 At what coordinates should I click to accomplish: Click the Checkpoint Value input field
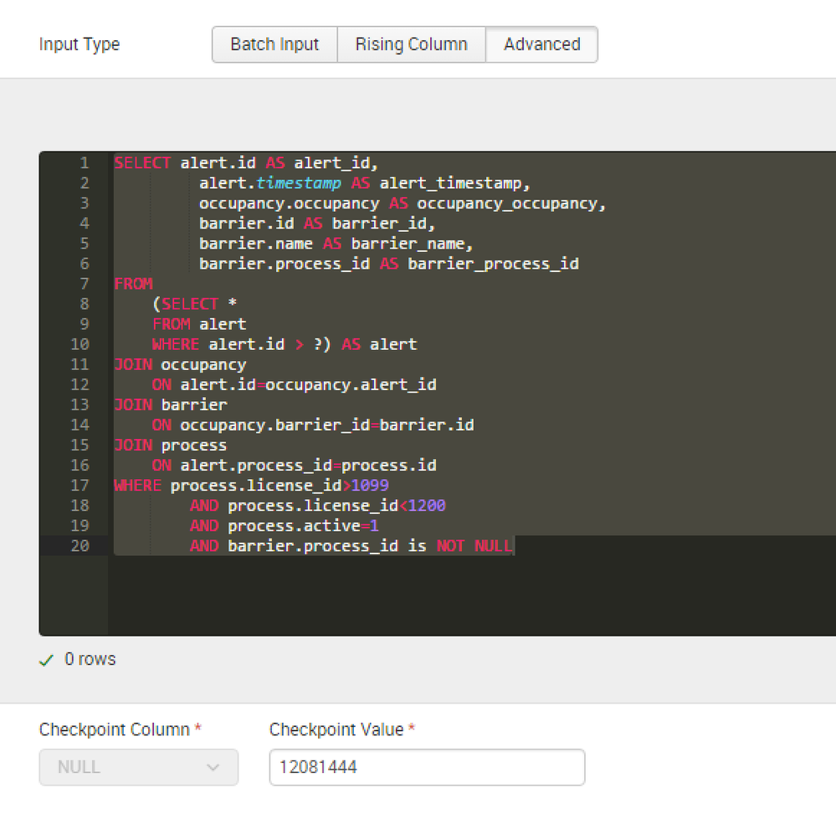[x=427, y=767]
